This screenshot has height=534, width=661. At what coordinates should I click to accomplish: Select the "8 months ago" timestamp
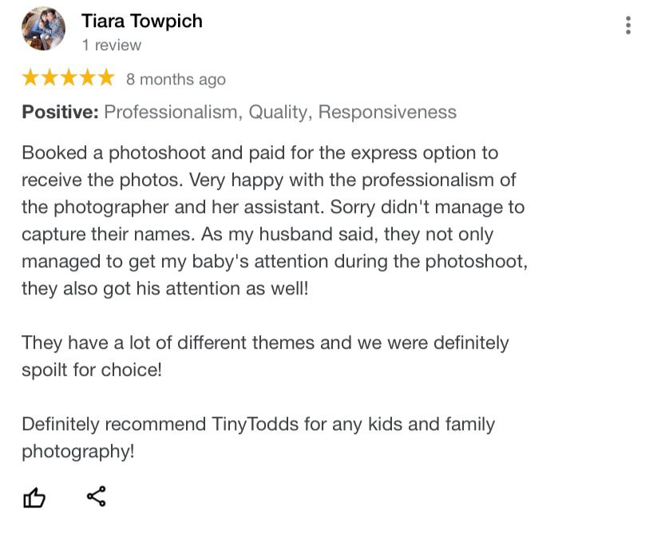tap(176, 79)
